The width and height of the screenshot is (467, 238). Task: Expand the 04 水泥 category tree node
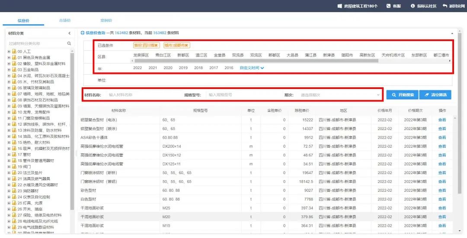pyautogui.click(x=9, y=76)
